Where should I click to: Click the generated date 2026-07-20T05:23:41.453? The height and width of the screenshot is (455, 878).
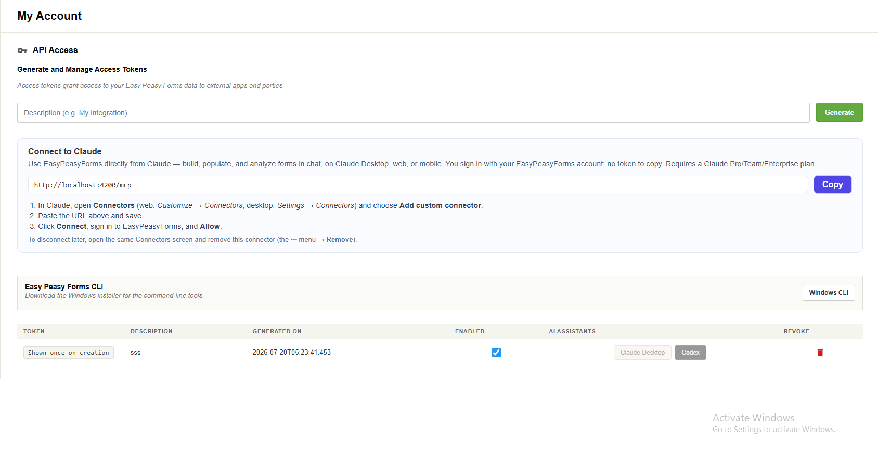pyautogui.click(x=292, y=353)
